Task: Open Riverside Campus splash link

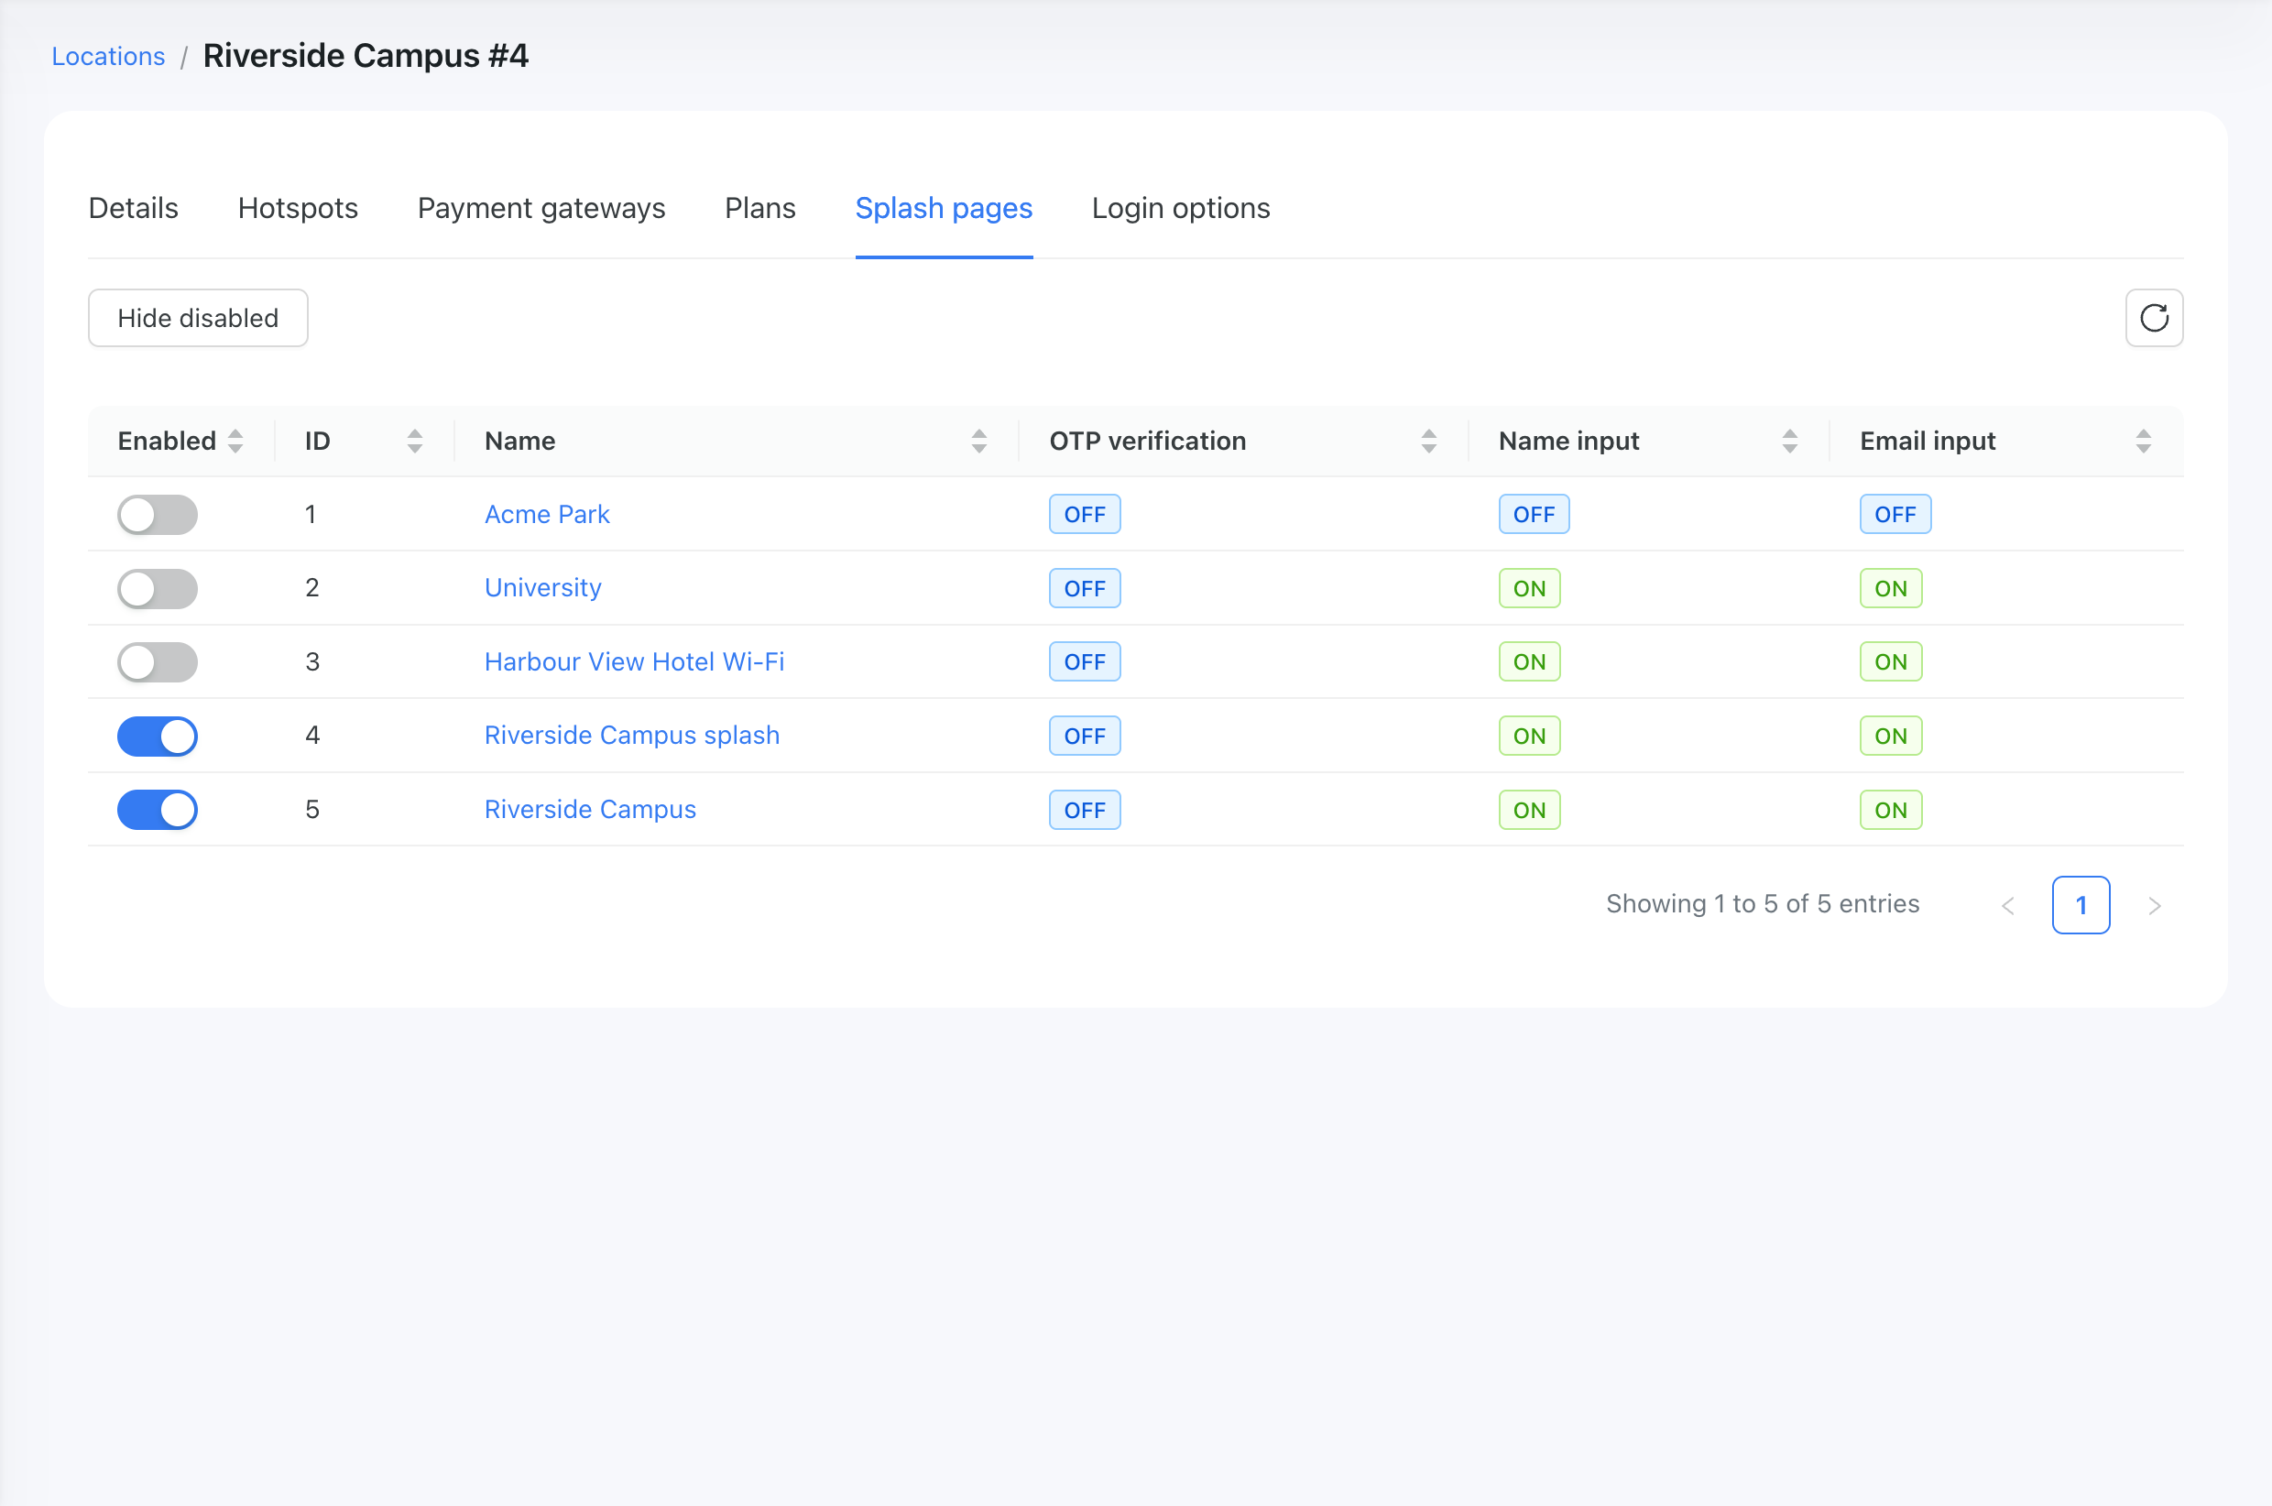Action: click(632, 736)
